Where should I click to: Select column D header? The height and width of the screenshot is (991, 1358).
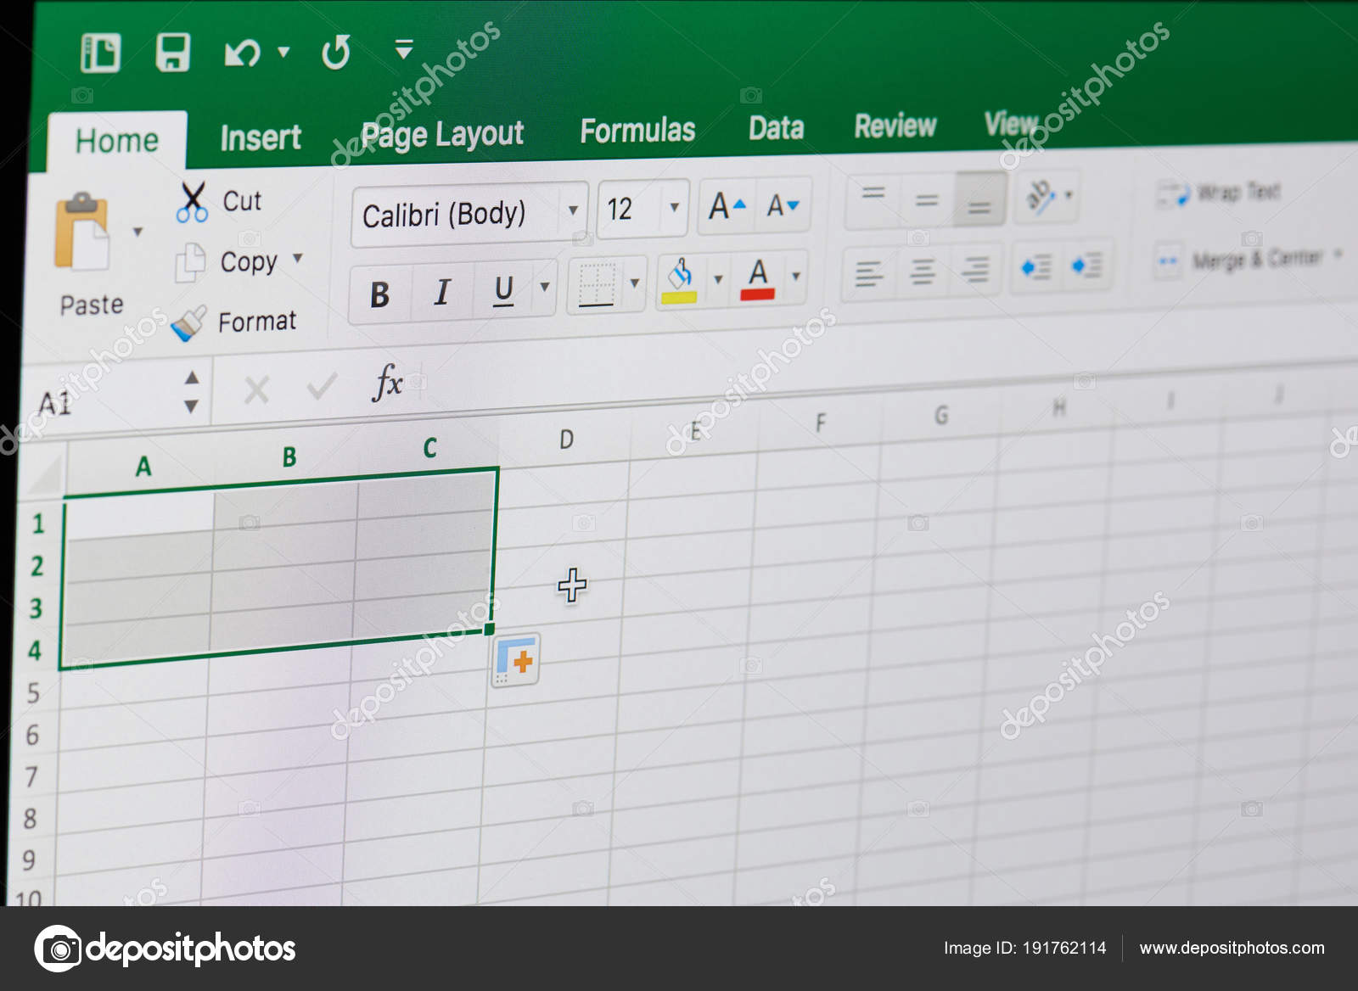click(x=566, y=440)
